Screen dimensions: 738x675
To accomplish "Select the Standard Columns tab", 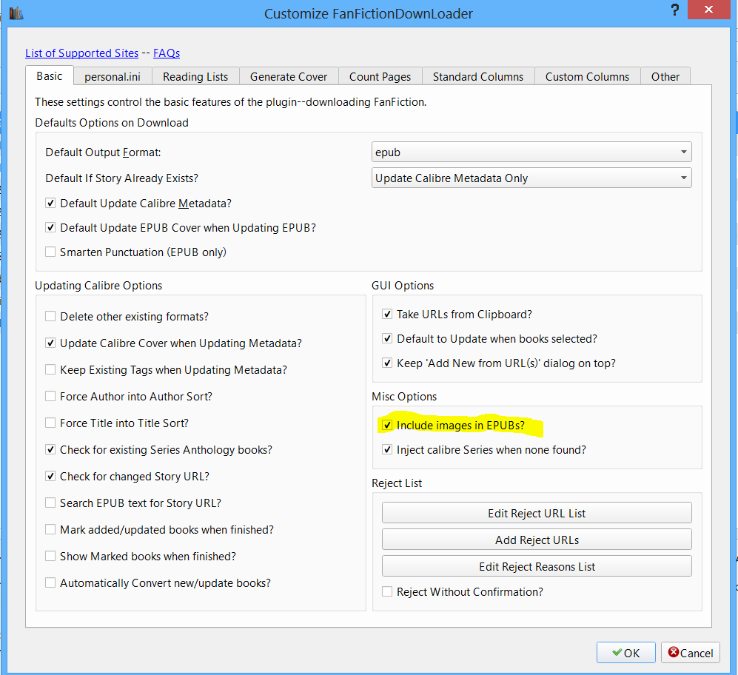I will click(478, 77).
